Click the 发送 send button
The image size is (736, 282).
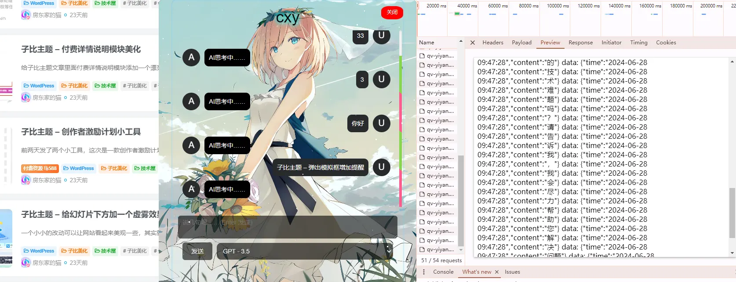click(x=197, y=251)
